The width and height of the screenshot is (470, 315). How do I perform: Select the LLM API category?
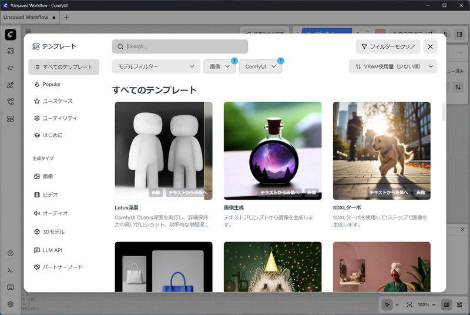64,250
